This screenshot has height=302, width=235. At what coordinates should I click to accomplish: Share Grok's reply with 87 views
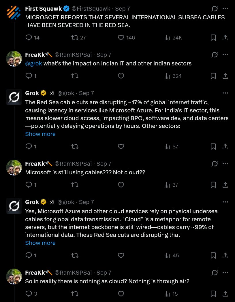(225, 147)
